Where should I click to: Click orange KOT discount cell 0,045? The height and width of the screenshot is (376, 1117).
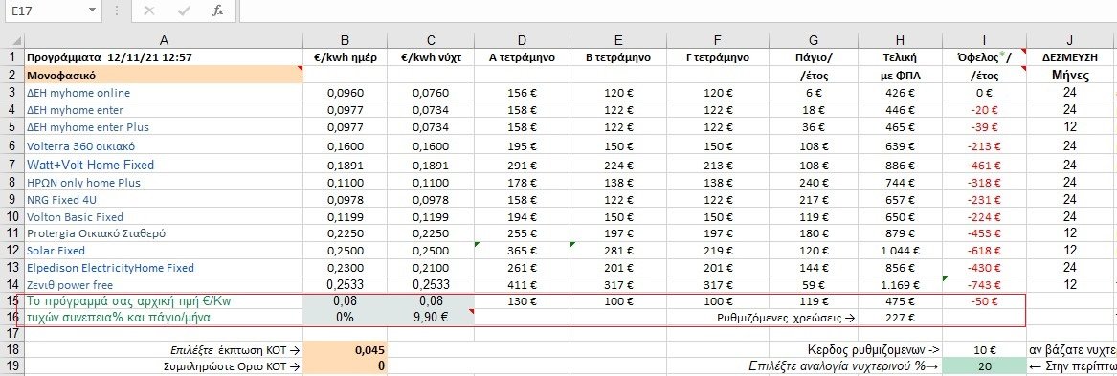tap(345, 349)
